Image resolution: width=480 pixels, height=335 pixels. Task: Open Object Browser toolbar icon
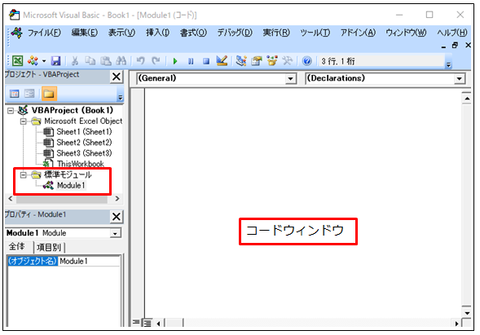tap(272, 60)
